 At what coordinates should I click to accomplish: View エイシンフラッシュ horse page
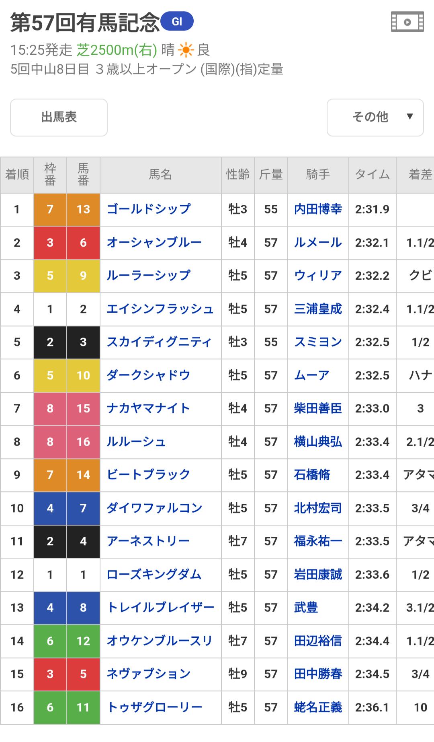click(x=160, y=309)
